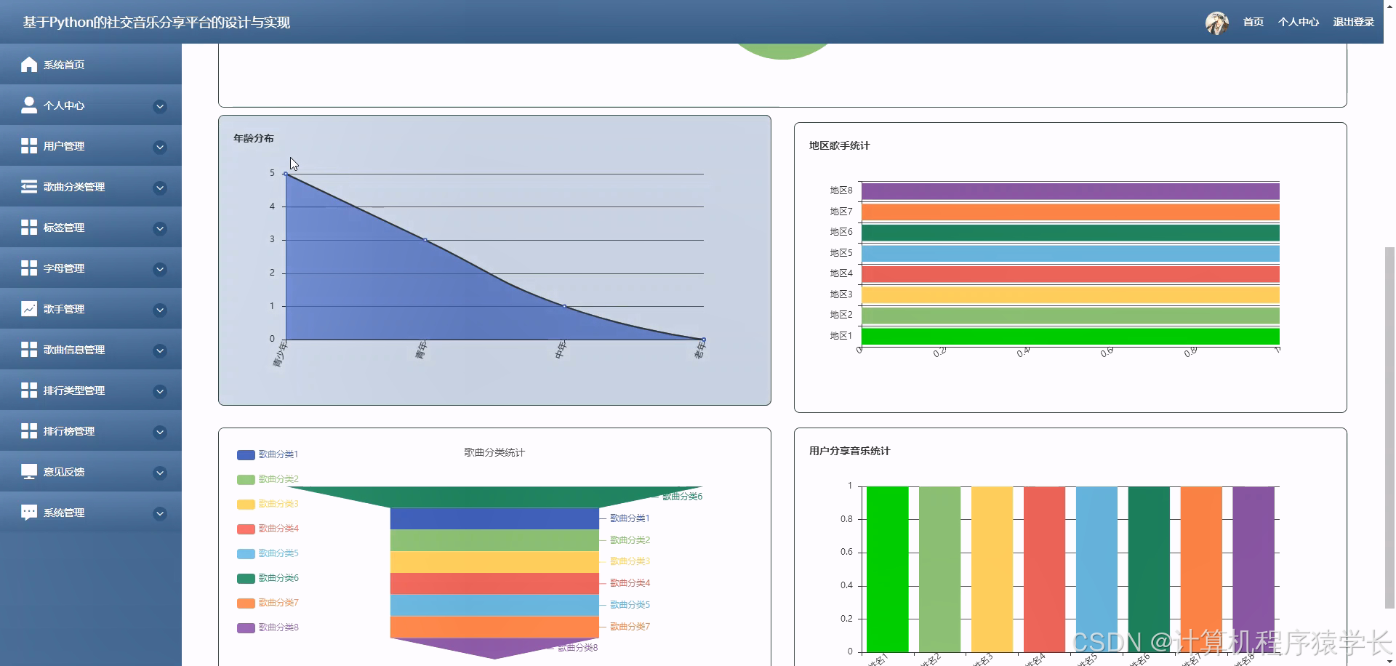Toggle 歌曲分类3 legend entry
The width and height of the screenshot is (1396, 666).
coord(268,504)
